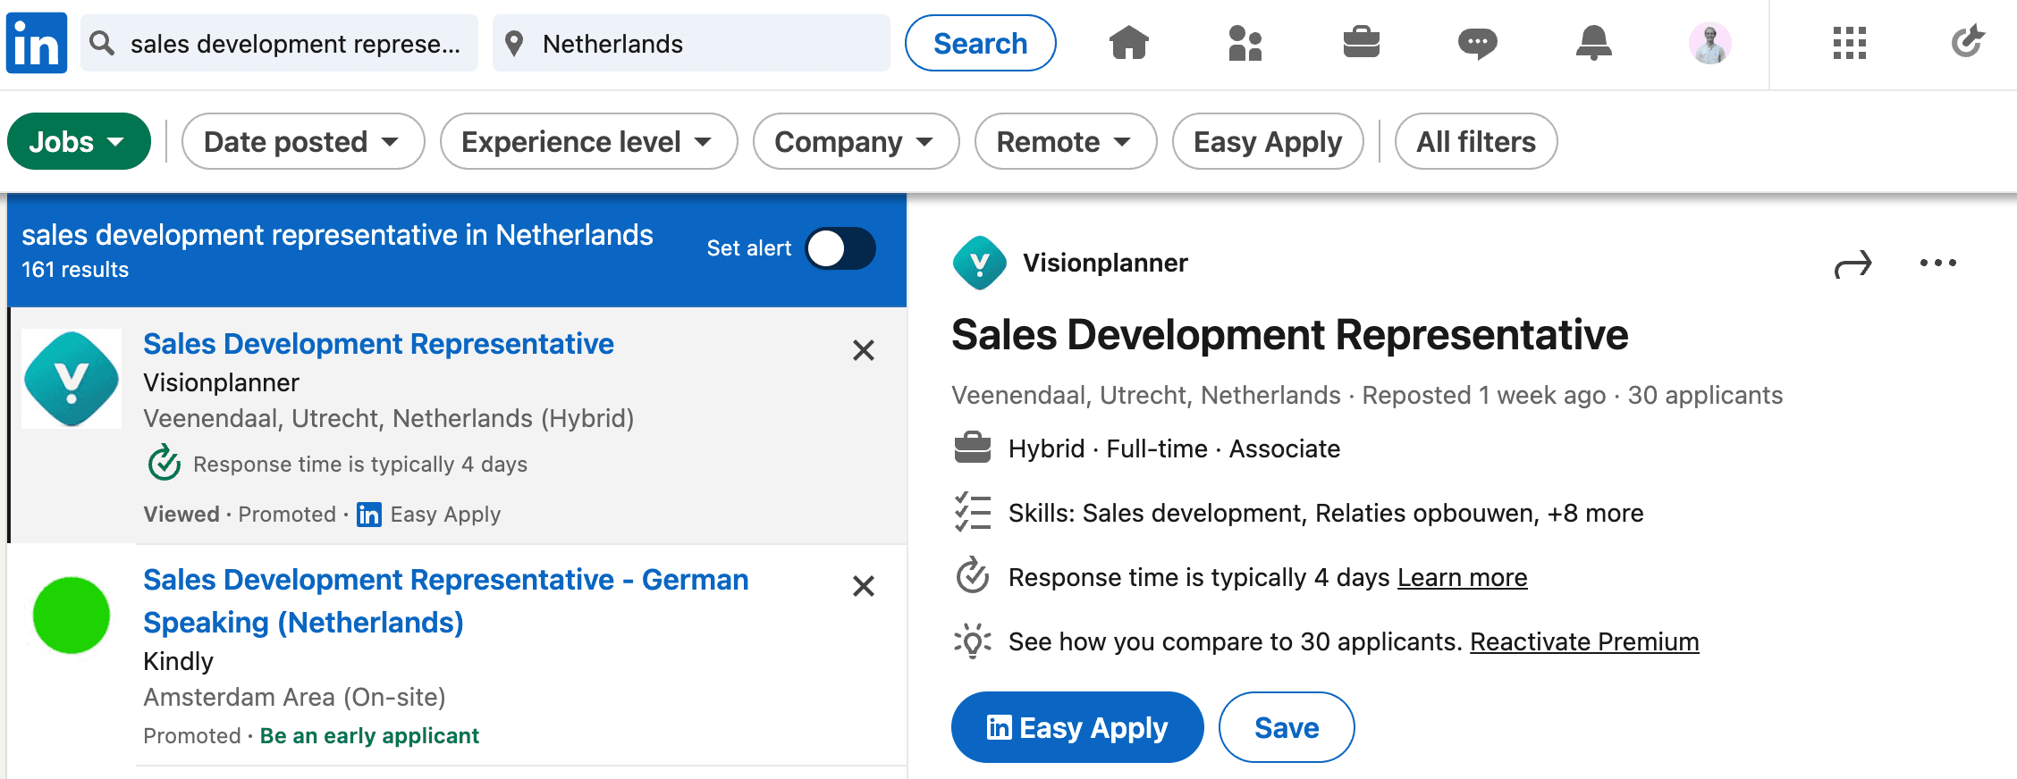Click the Premium refresh arrow icon at top right
The image size is (2017, 779).
click(1967, 41)
